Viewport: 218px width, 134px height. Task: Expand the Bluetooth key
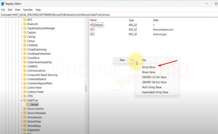(x=22, y=24)
